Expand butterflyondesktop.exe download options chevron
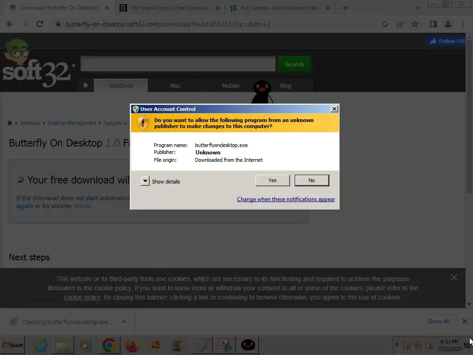Image resolution: width=473 pixels, height=355 pixels. [x=124, y=322]
